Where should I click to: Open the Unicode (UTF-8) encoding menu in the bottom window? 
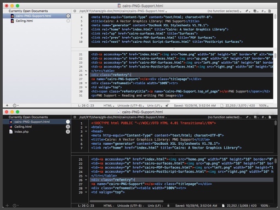click(130, 206)
